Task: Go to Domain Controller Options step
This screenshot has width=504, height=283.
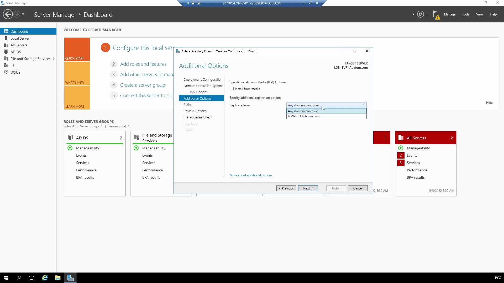Action: 203,86
